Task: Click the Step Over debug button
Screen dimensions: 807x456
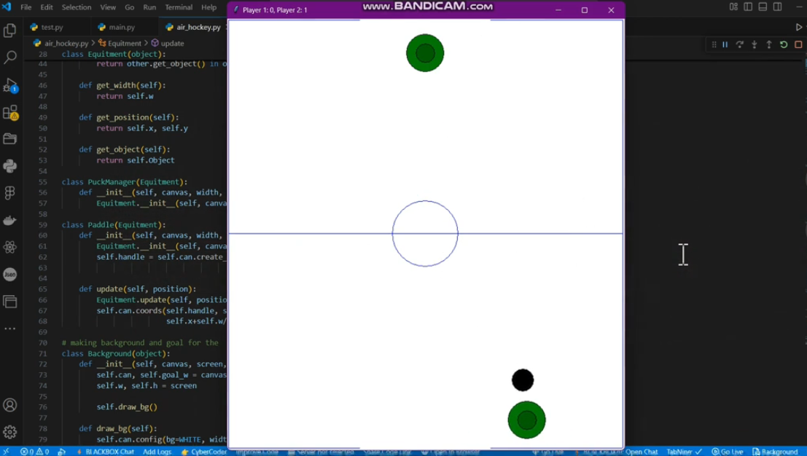Action: tap(740, 44)
